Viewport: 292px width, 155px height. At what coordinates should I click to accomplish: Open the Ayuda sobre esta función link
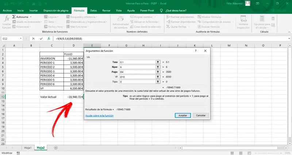pos(99,116)
